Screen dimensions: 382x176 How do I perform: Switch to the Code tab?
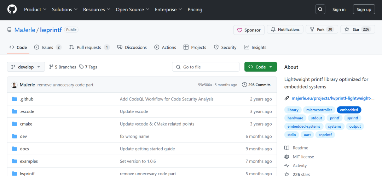pyautogui.click(x=18, y=47)
